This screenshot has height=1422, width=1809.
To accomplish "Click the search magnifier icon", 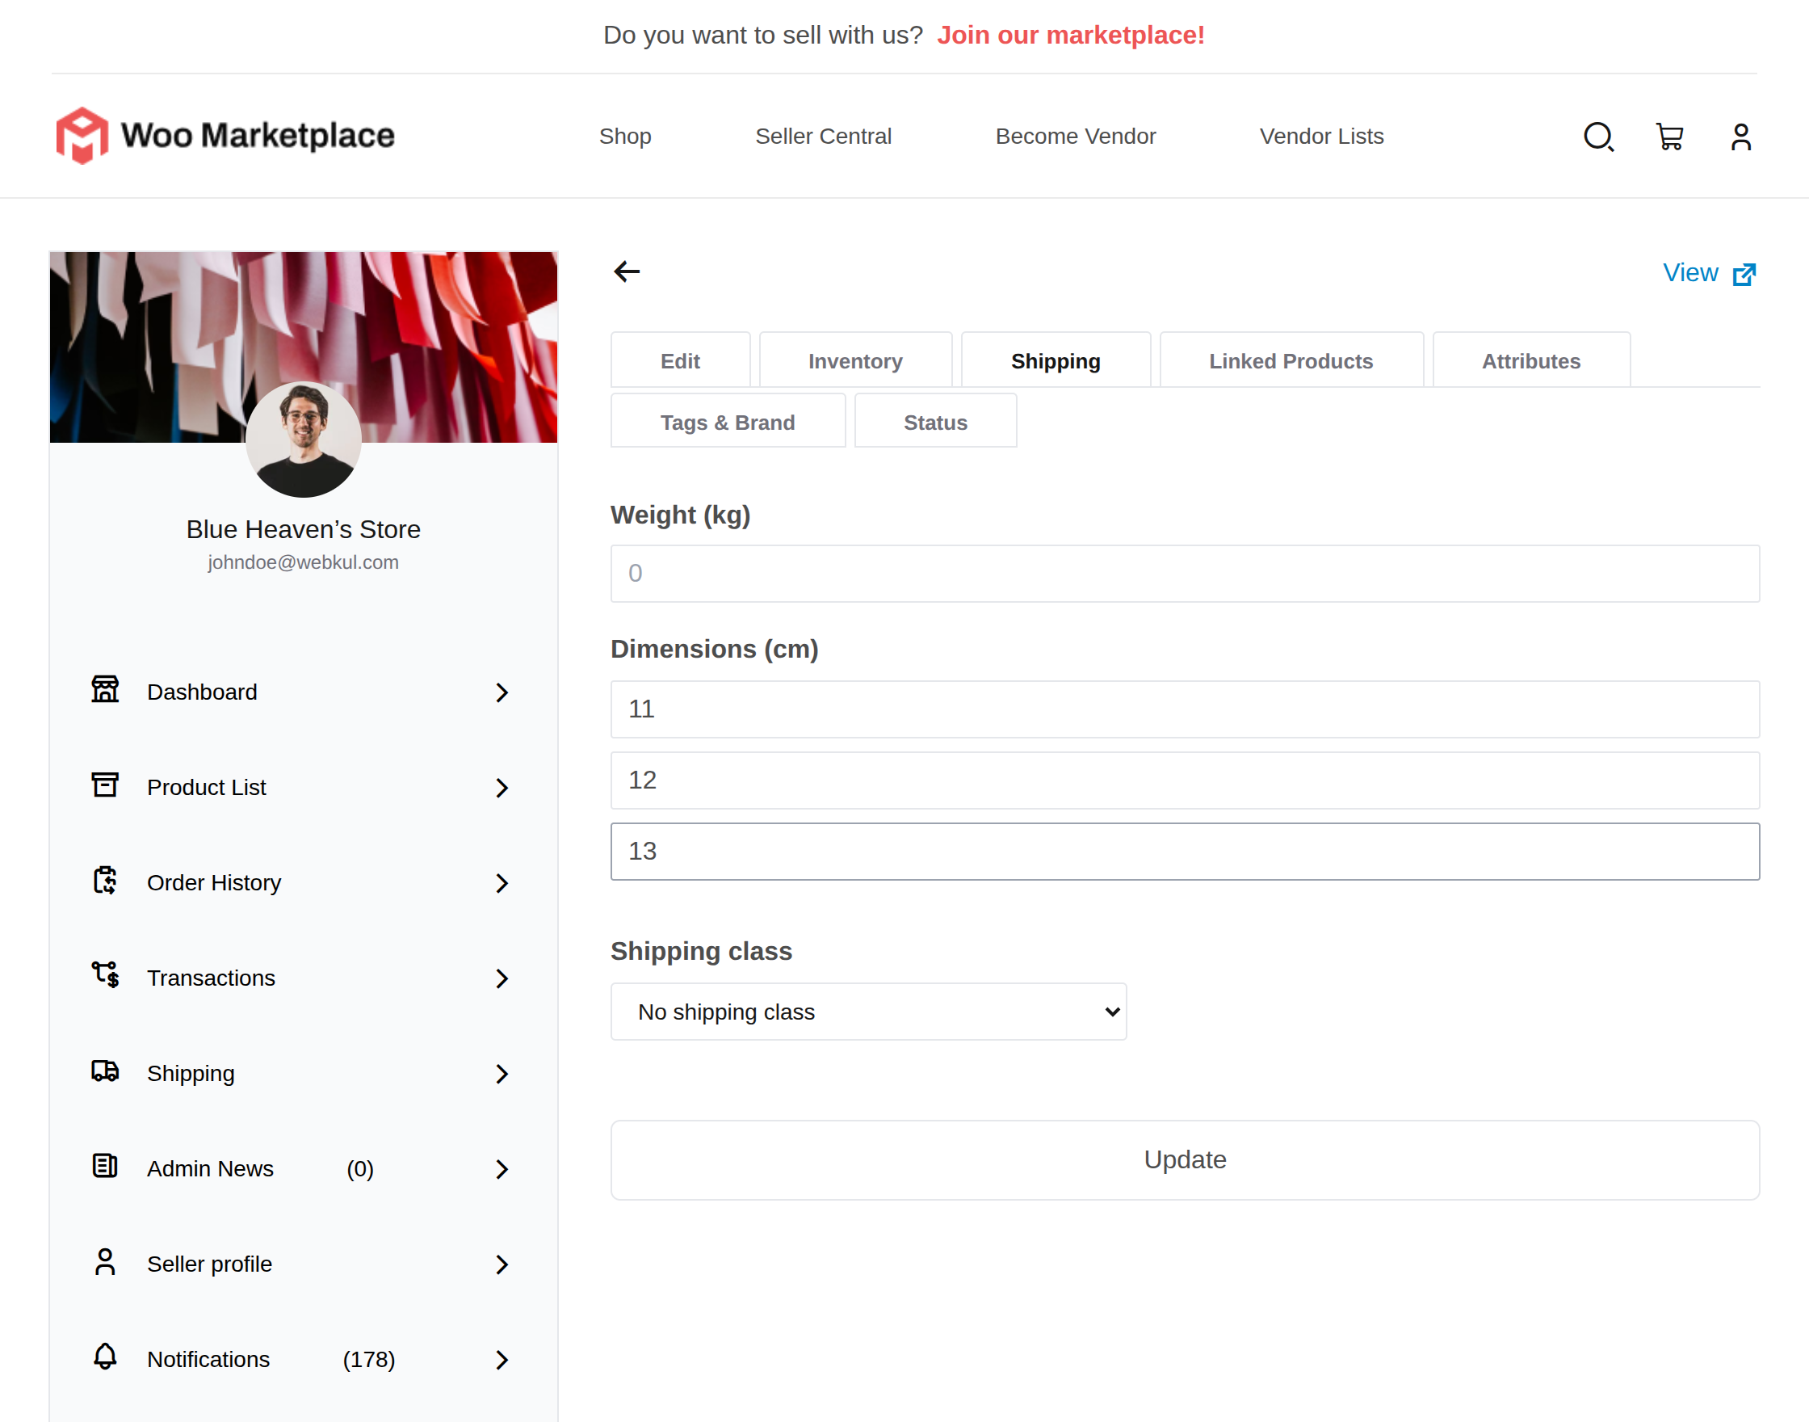I will click(x=1597, y=137).
